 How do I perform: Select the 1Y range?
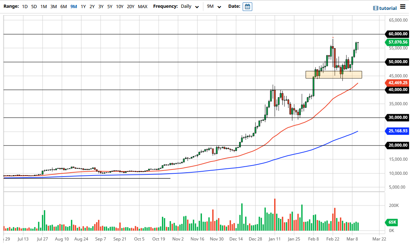click(x=83, y=6)
